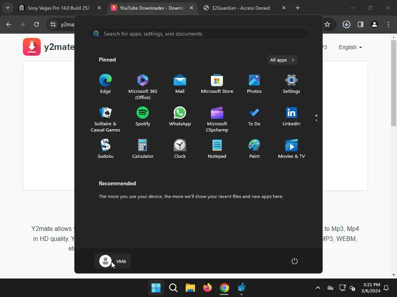Bookmark this page with star icon

(x=327, y=24)
